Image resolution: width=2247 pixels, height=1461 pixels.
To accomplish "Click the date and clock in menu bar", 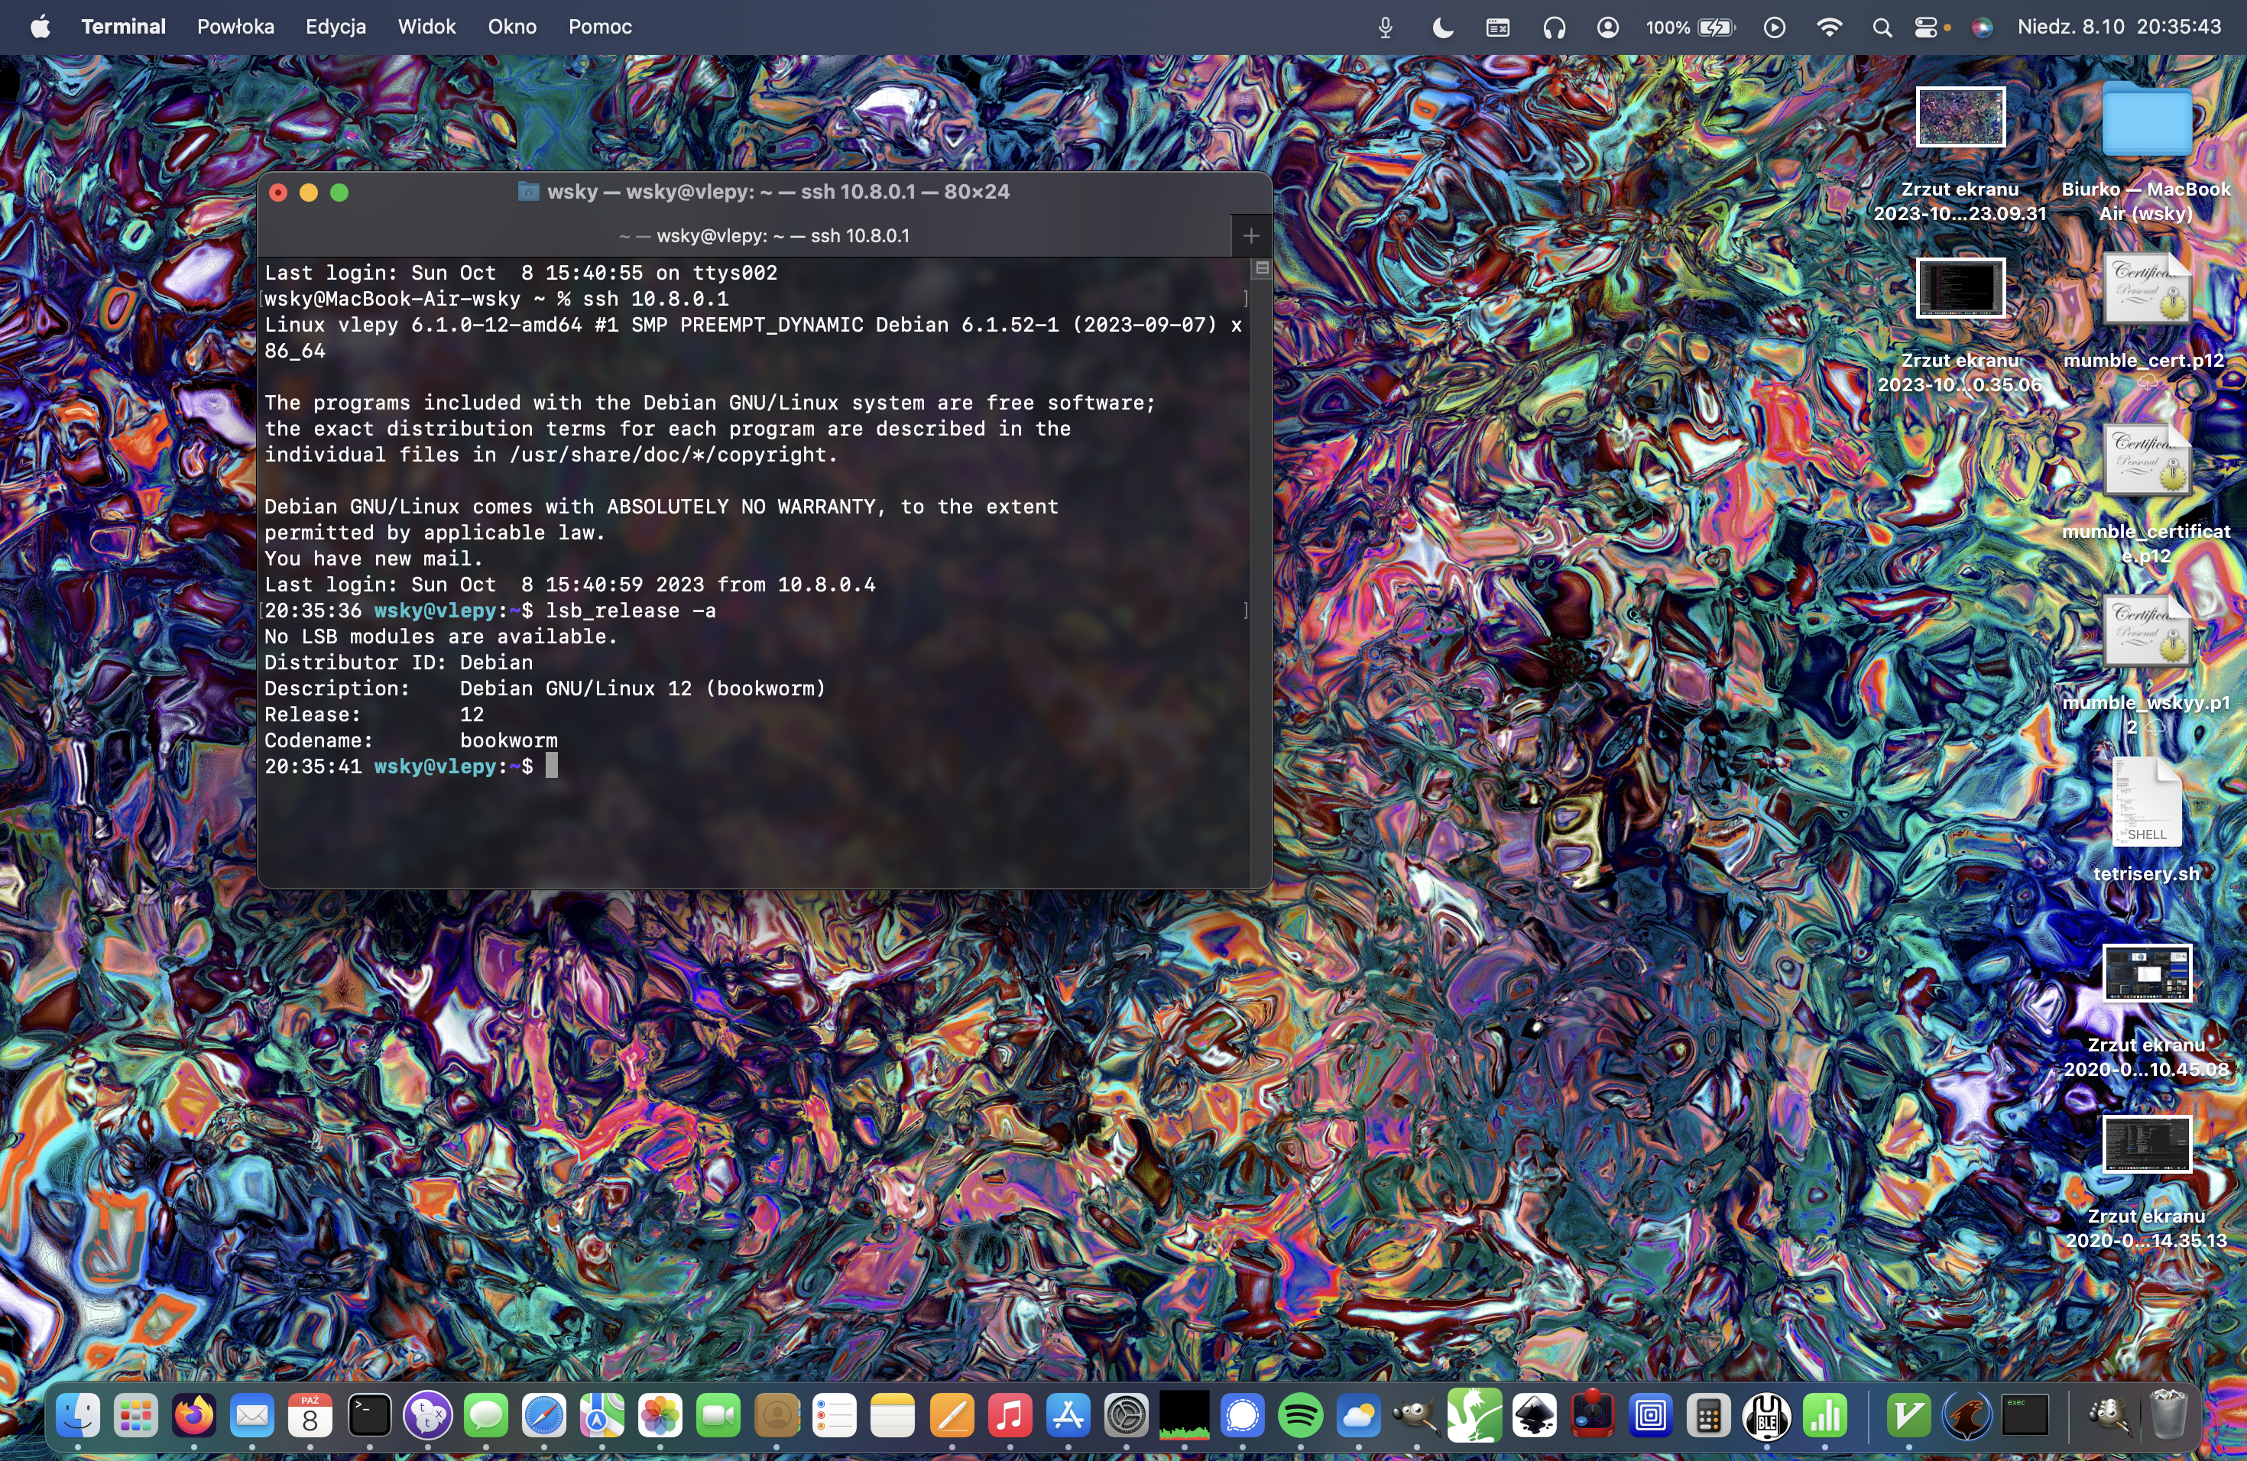I will [x=2119, y=28].
